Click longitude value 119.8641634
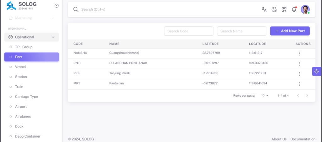The image size is (322, 142). tap(258, 83)
